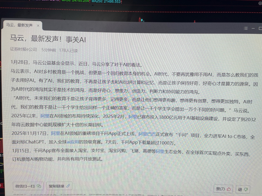Open the ai应用 link
The width and height of the screenshot is (262, 196).
73,142
